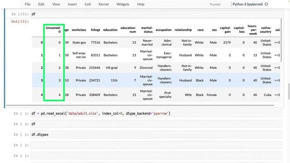Click the empty-prompt df code cell
Viewport: 290px width, 163px height.
pyautogui.click(x=156, y=124)
